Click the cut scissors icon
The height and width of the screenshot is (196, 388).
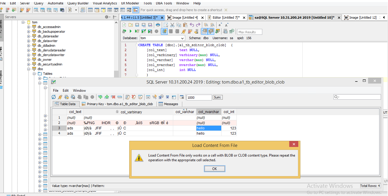pyautogui.click(x=172, y=25)
